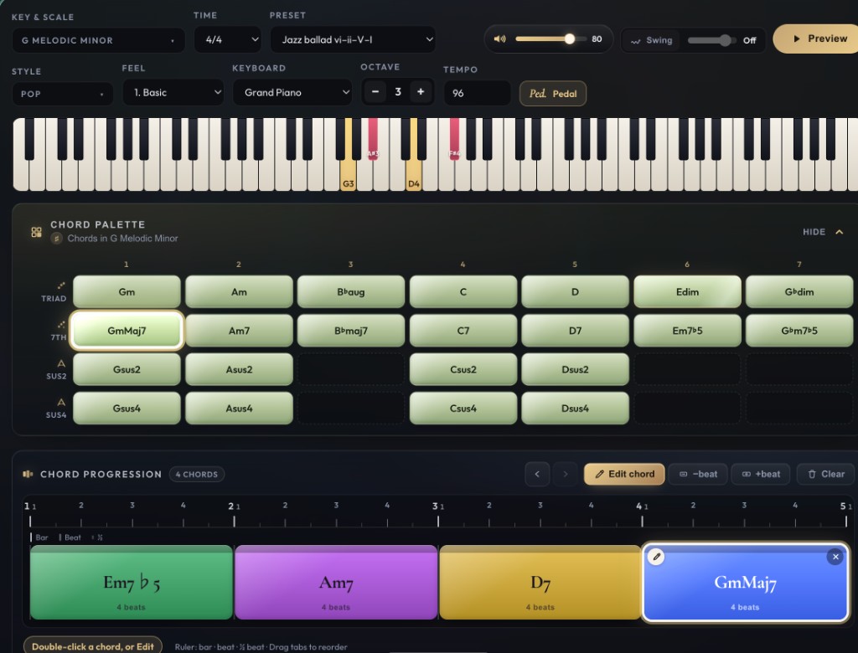
Task: Remove GmMaj7 block with its X icon
Action: pos(835,557)
